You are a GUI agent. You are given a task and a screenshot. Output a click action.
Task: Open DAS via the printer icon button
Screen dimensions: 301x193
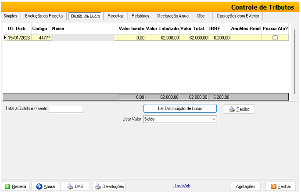point(75,186)
